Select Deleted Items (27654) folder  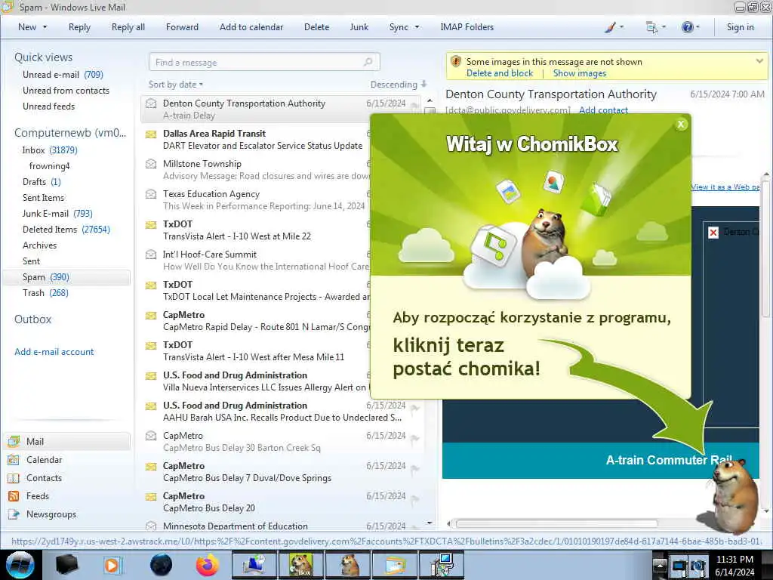click(66, 230)
